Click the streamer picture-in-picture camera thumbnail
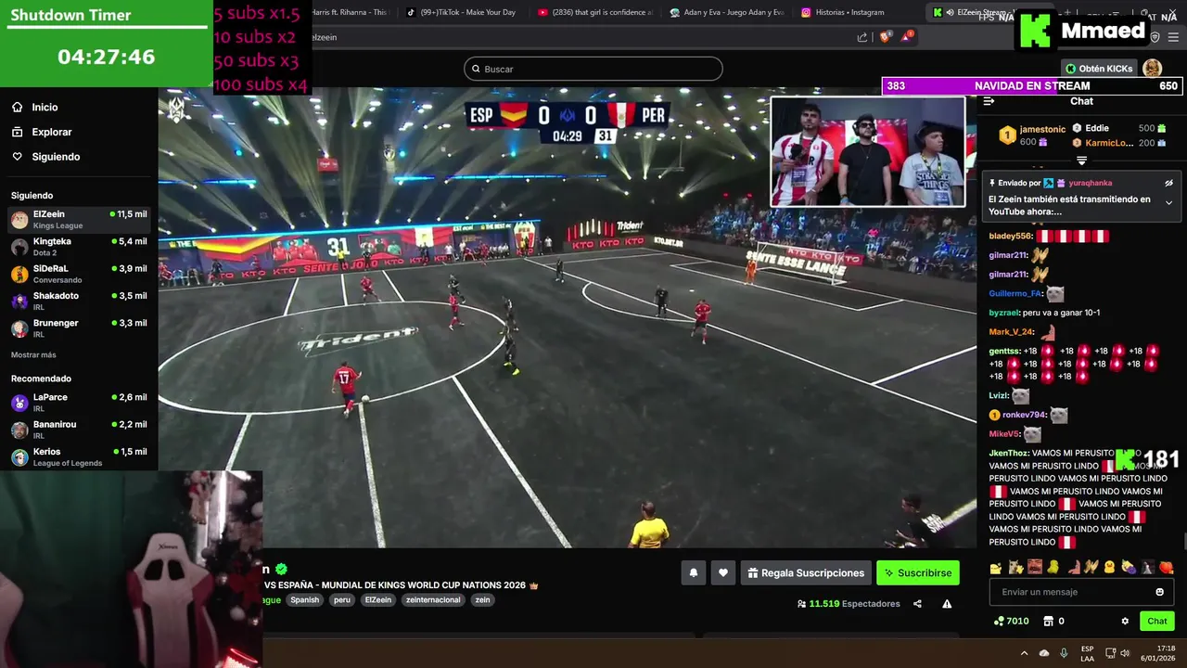The image size is (1187, 668). point(868,151)
